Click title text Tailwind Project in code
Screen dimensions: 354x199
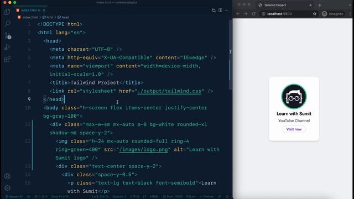pyautogui.click(x=95, y=82)
